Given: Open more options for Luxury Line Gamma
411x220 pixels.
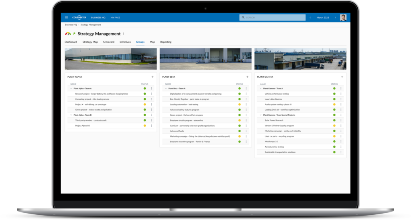Looking at the screenshot, I should 341,99.
